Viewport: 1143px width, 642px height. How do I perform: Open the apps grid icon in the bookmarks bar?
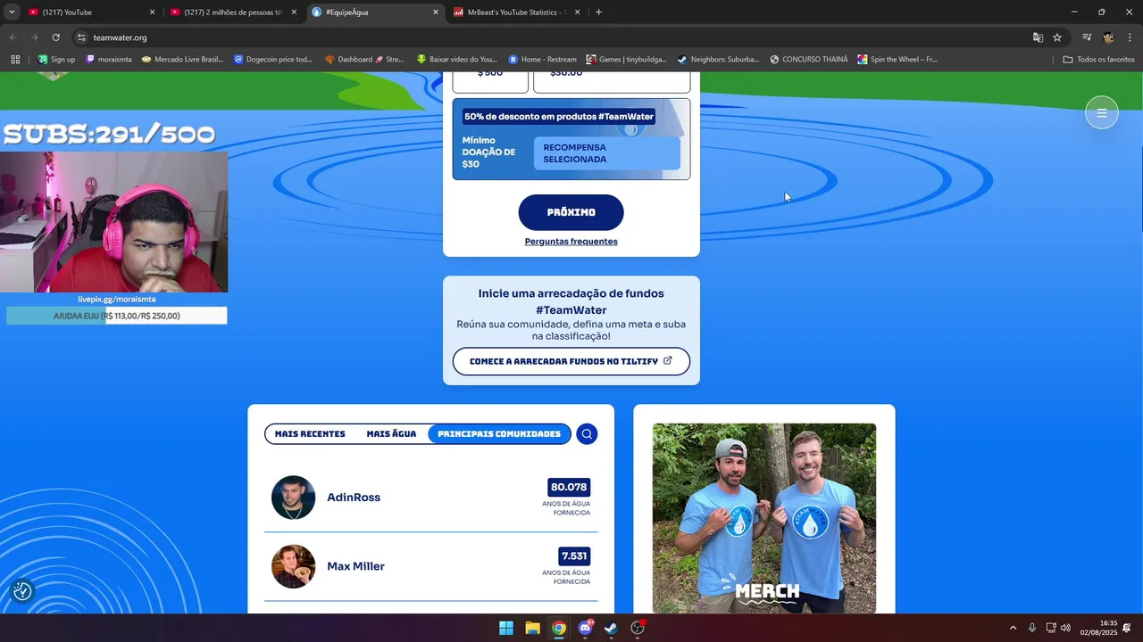(x=15, y=60)
